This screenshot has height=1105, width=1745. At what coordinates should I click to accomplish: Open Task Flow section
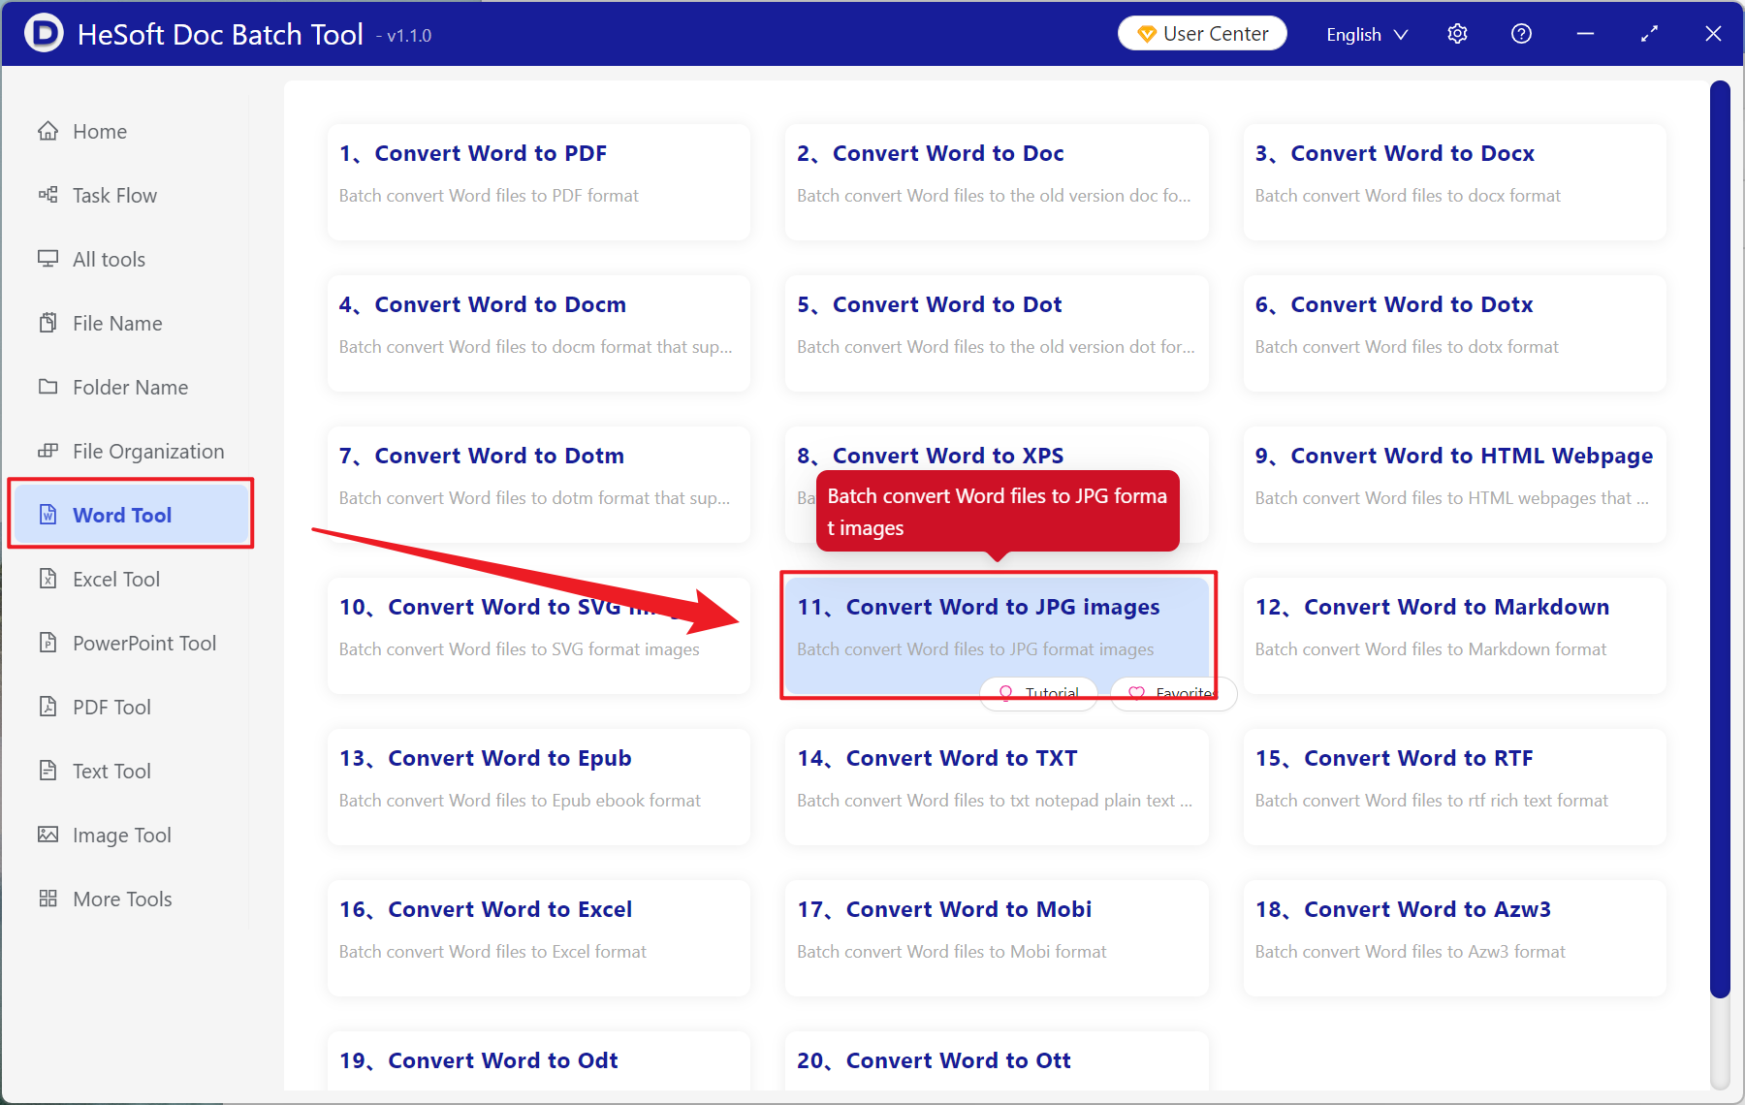pos(130,195)
